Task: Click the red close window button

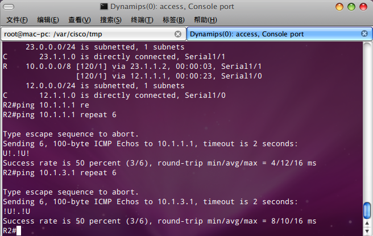Action: [363, 7]
